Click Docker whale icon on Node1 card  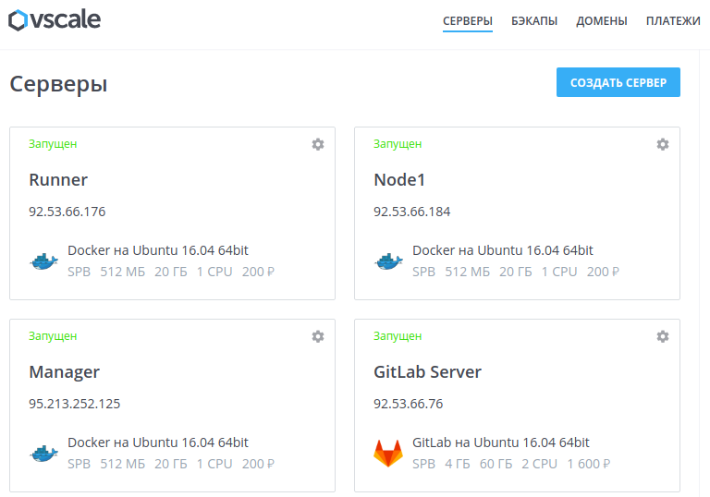[x=388, y=261]
